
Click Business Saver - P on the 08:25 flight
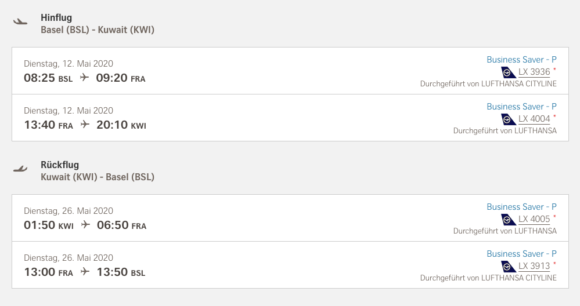(x=521, y=60)
